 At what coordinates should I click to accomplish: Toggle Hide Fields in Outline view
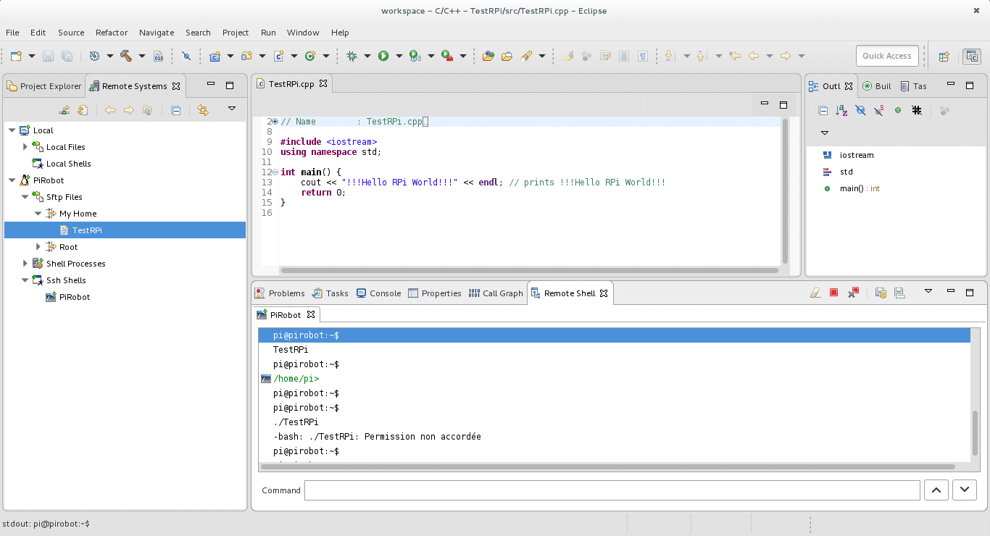tap(860, 110)
